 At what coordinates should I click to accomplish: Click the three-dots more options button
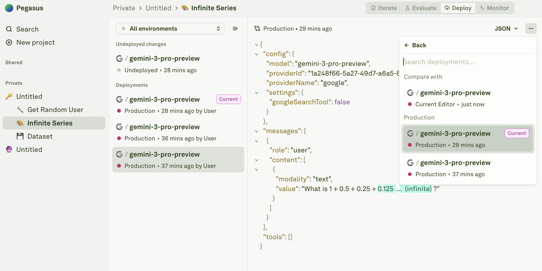pos(531,29)
